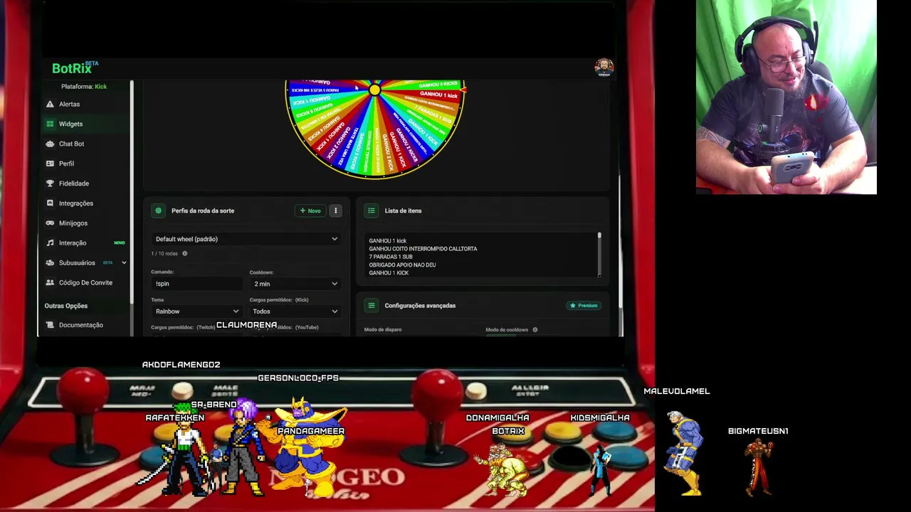
Task: Click the Documentação book icon
Action: click(x=50, y=325)
